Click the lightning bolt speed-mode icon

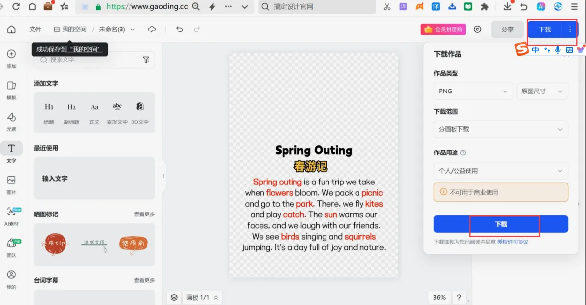pyautogui.click(x=212, y=7)
